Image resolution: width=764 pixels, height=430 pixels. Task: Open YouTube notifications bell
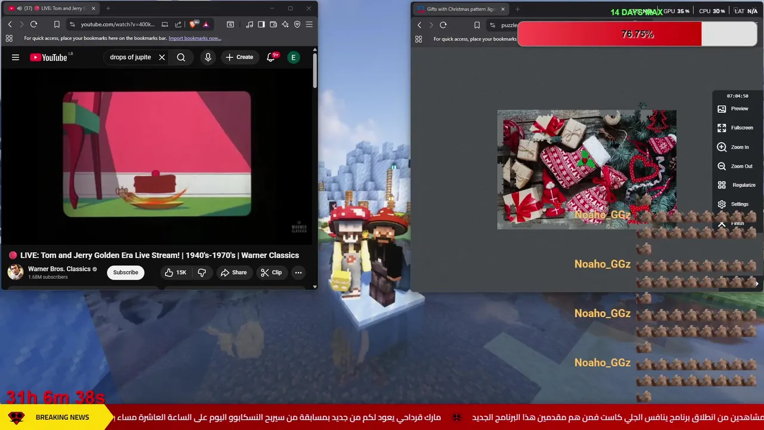point(271,57)
